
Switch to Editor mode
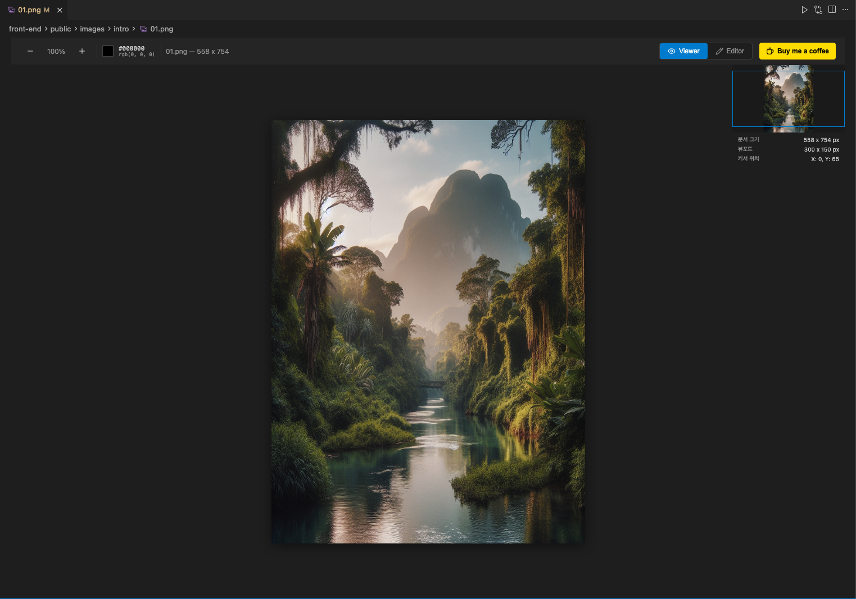pyautogui.click(x=730, y=51)
